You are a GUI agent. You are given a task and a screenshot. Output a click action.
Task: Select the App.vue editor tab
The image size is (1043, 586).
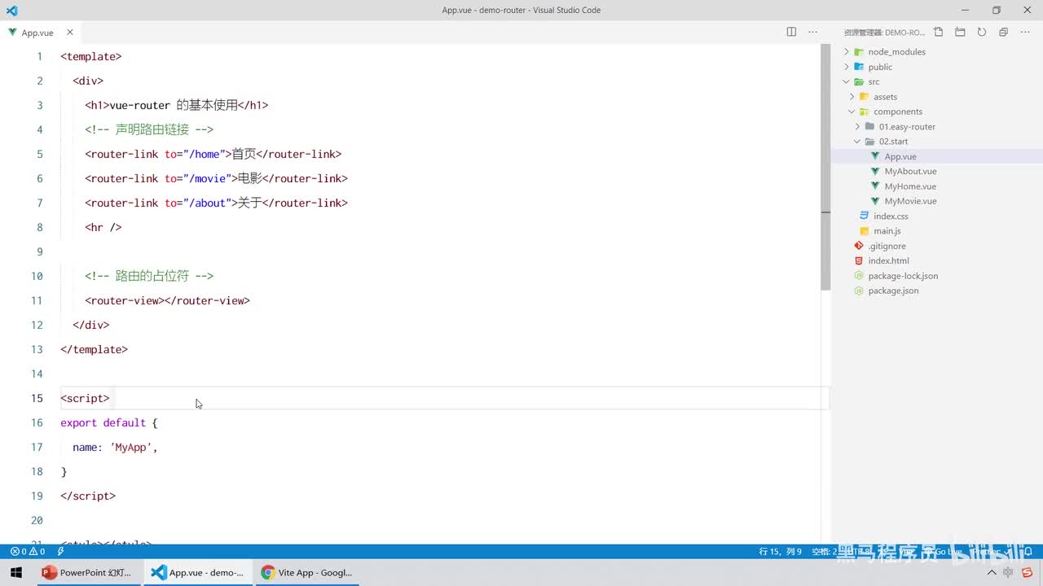(40, 33)
